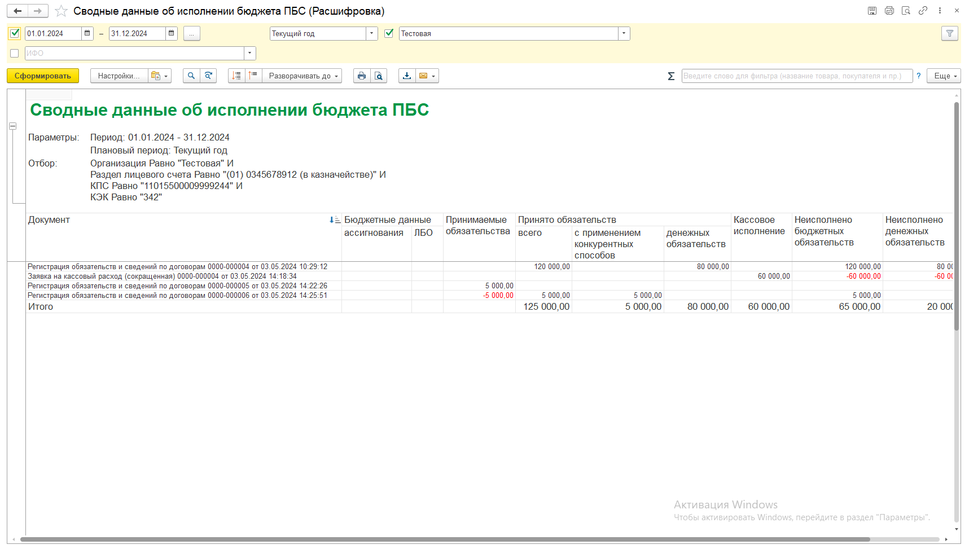
Task: Click the horizontal scrollbar at the bottom
Action: click(445, 539)
